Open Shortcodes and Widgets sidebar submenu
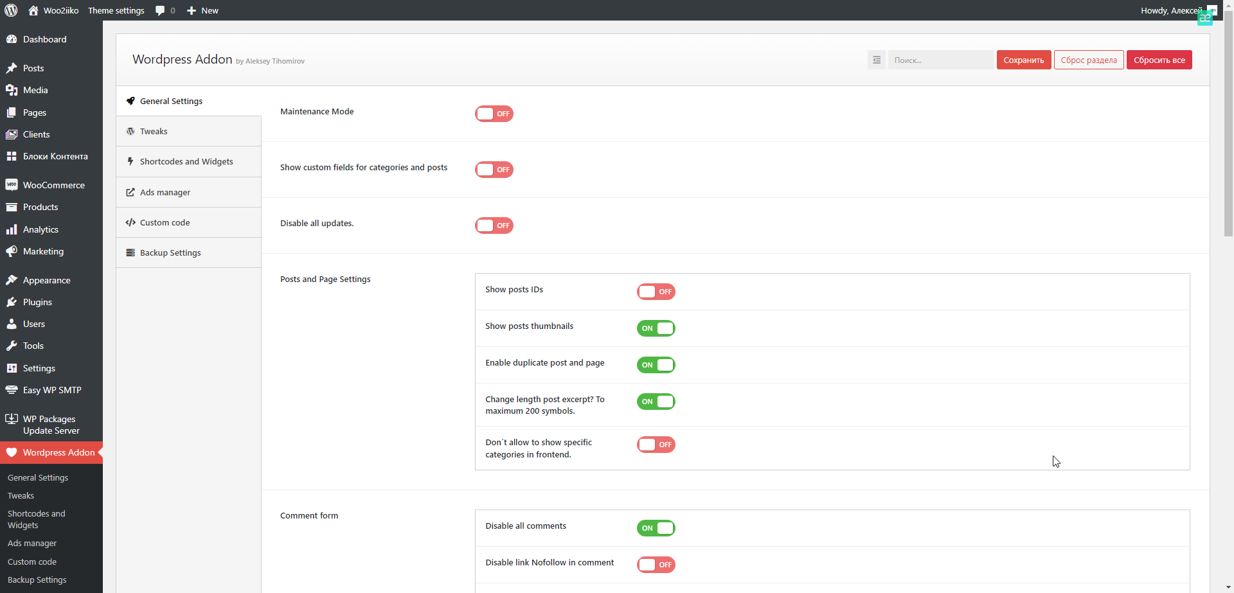 pos(36,519)
